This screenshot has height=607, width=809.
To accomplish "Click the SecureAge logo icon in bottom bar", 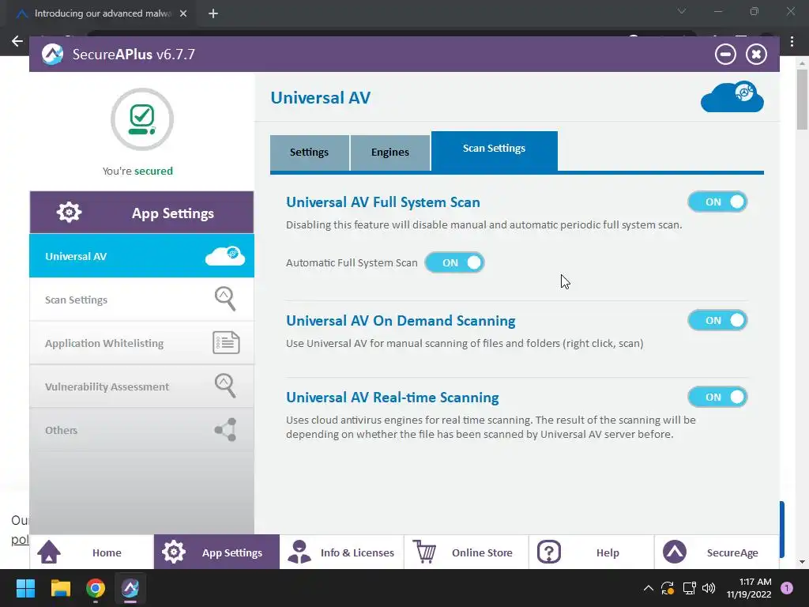I will tap(675, 552).
